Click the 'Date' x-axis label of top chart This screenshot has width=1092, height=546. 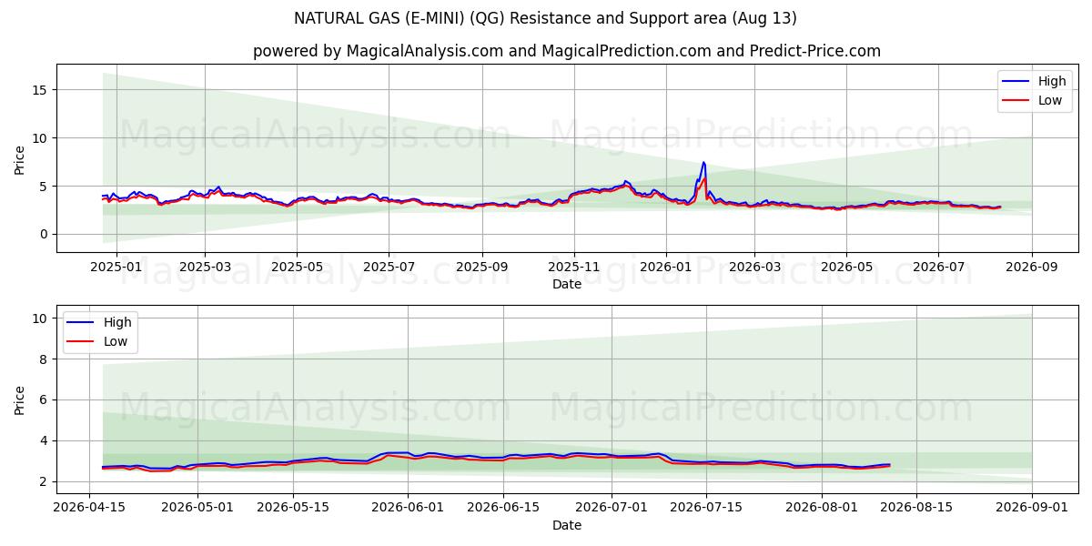[x=567, y=284]
